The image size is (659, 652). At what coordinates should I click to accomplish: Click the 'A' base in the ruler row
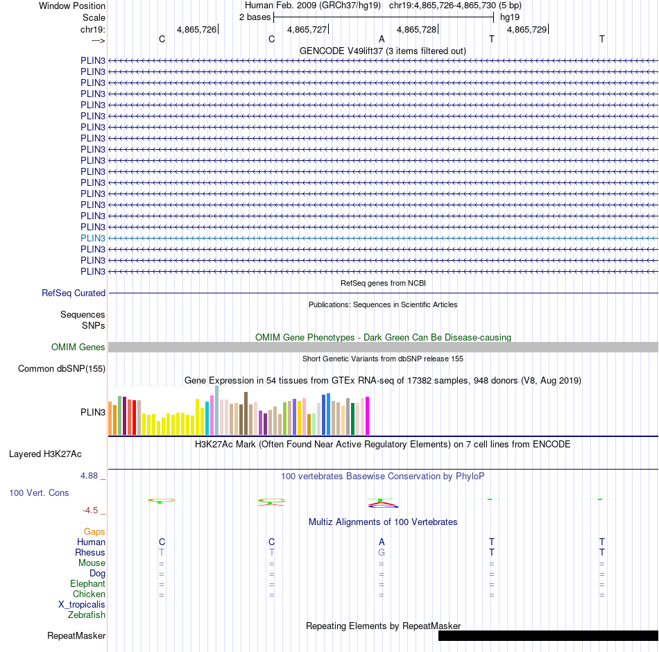pyautogui.click(x=382, y=39)
